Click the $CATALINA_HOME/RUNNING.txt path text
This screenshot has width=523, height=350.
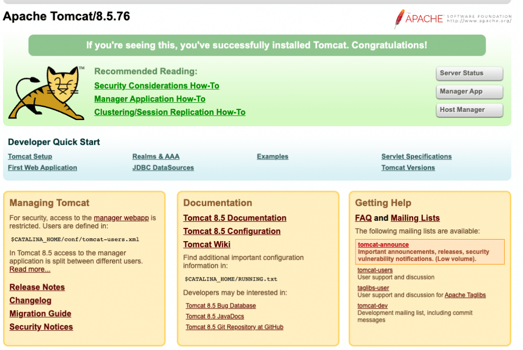(x=231, y=279)
